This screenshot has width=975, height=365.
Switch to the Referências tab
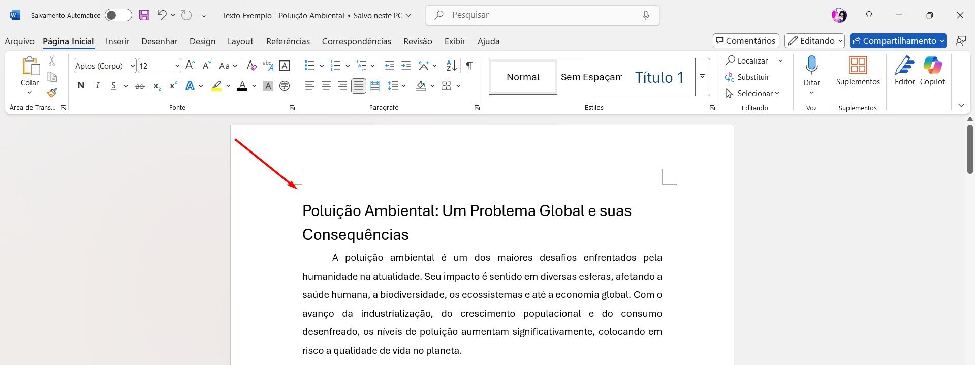(288, 41)
